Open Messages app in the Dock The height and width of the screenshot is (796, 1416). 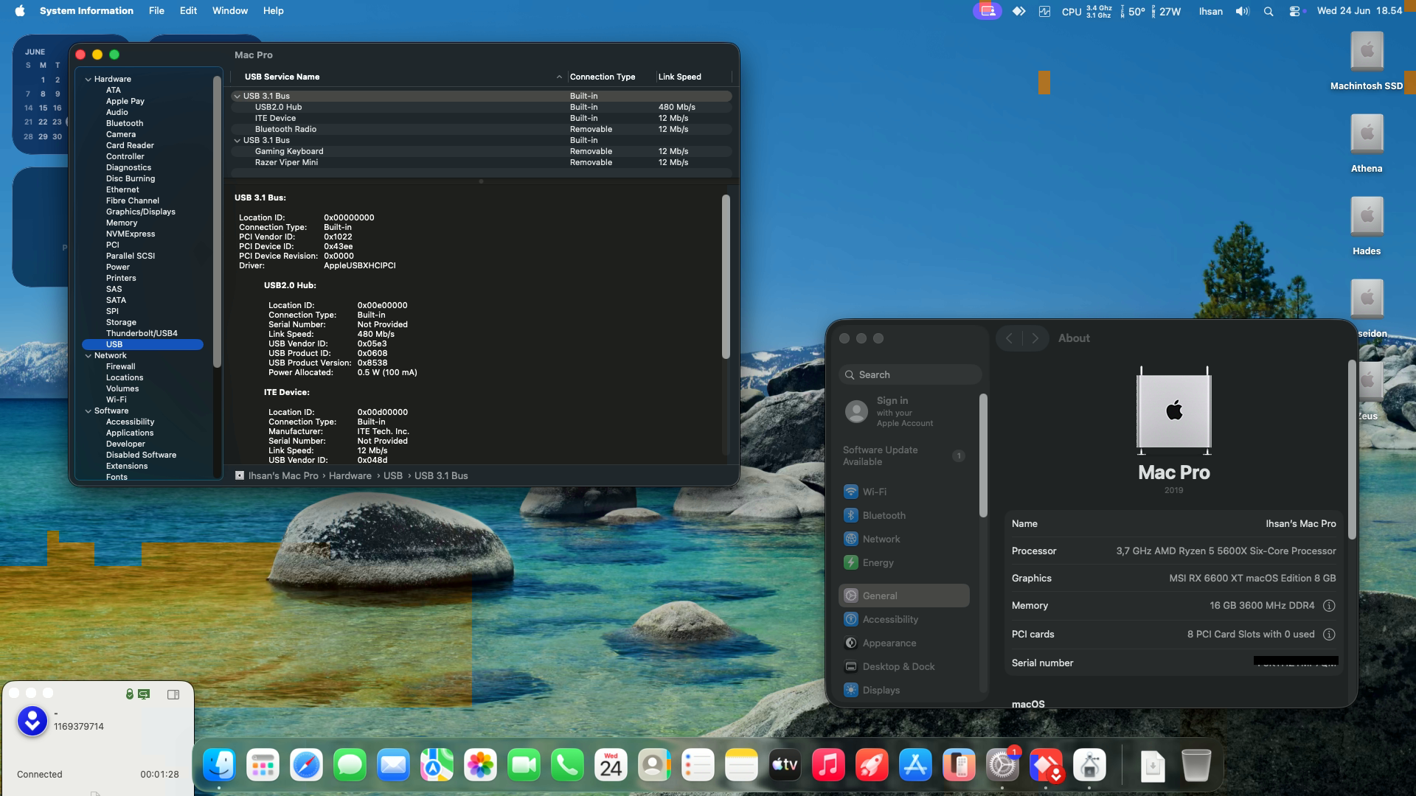coord(350,766)
